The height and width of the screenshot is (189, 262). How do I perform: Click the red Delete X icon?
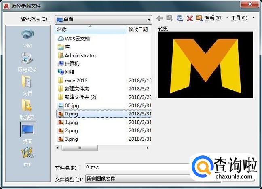[x=190, y=18]
